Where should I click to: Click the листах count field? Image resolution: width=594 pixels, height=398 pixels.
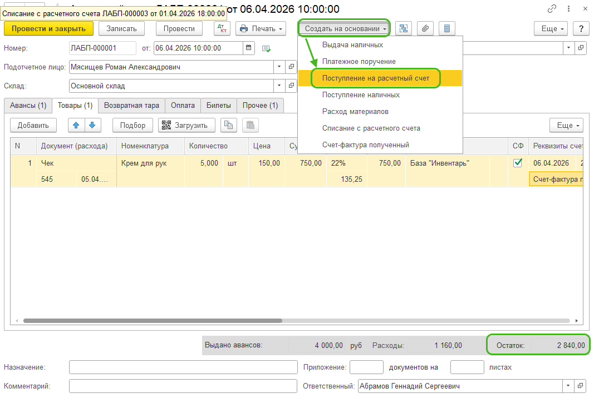pos(467,367)
